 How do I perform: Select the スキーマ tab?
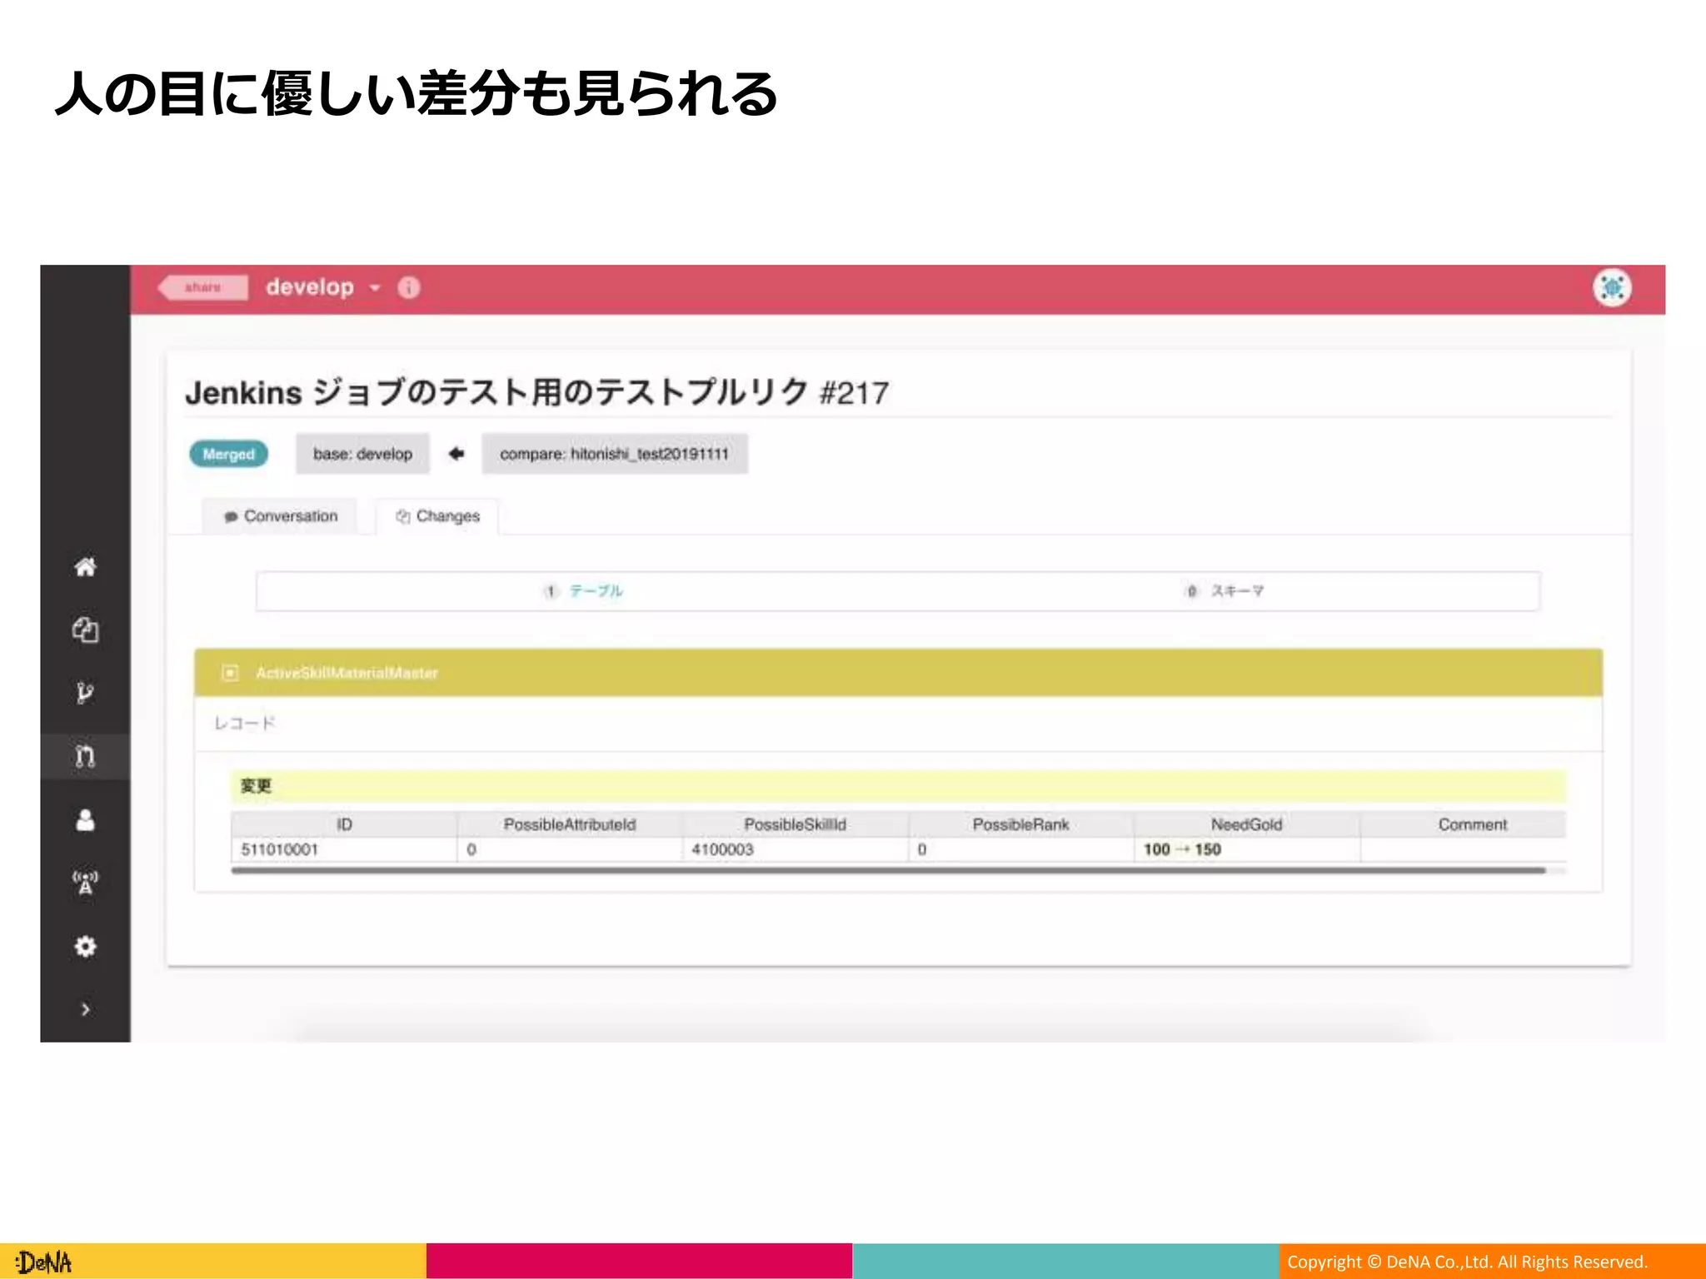click(1225, 591)
